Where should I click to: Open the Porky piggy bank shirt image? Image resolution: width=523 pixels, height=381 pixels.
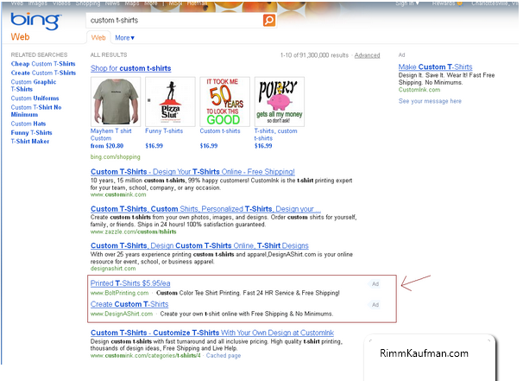click(x=279, y=102)
